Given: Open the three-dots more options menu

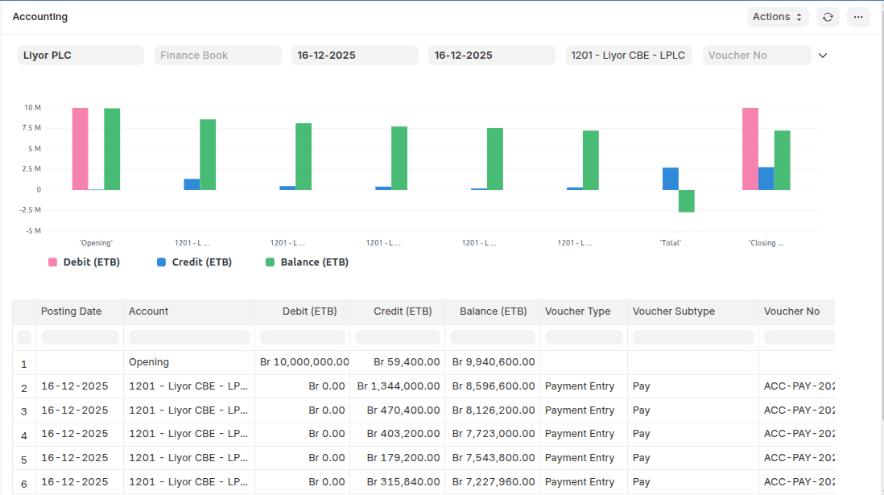Looking at the screenshot, I should coord(858,17).
